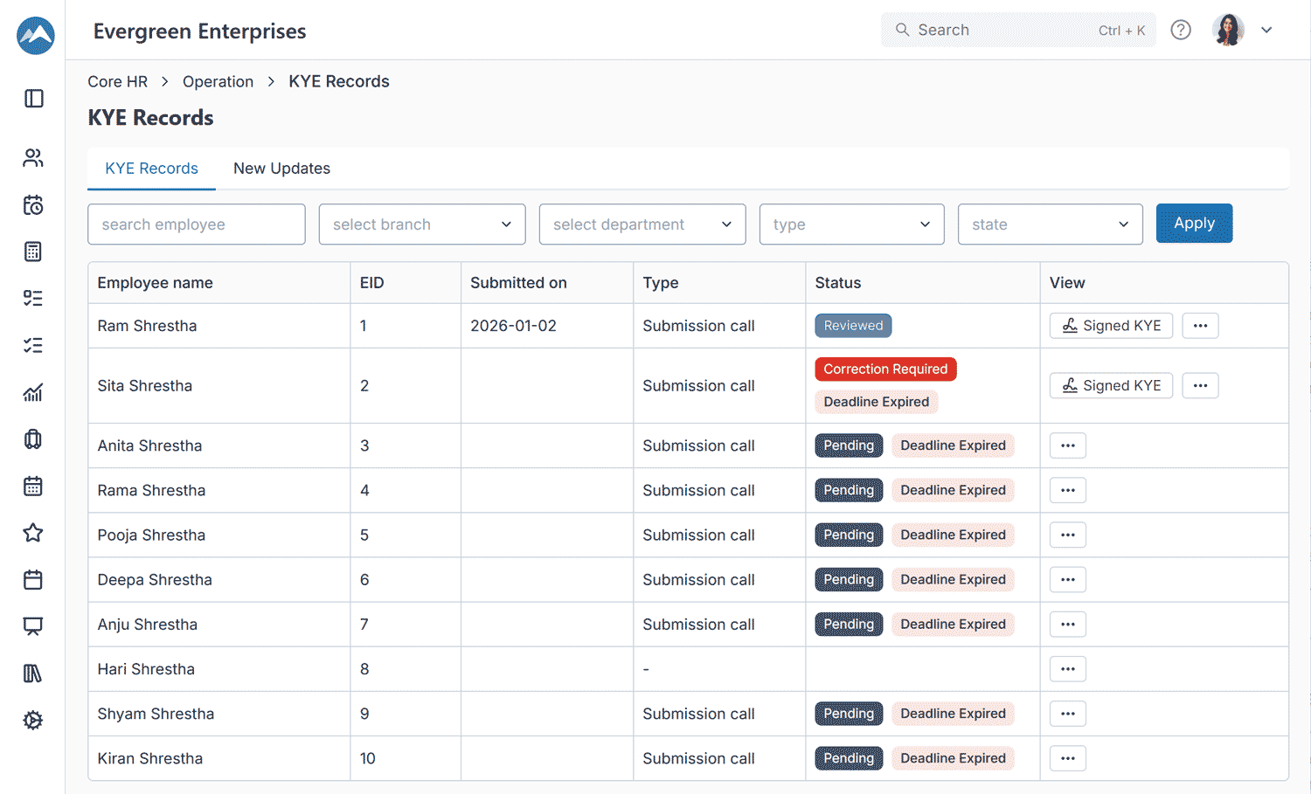The image size is (1311, 794).
Task: Click the help question mark icon
Action: [x=1181, y=30]
